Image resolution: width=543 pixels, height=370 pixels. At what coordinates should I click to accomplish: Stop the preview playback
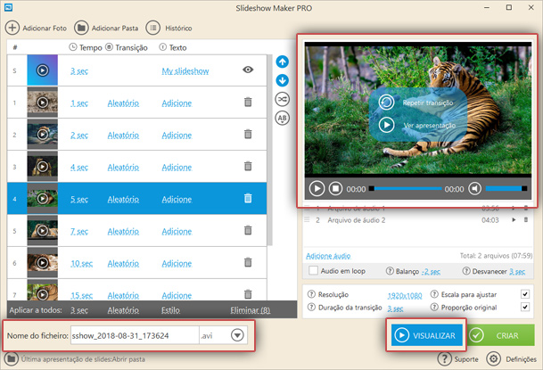point(335,189)
